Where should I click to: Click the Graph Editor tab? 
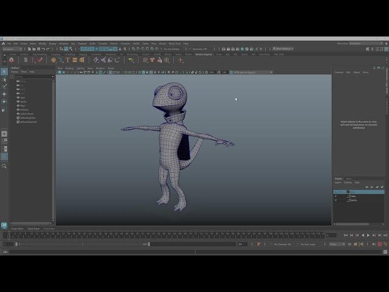click(x=17, y=229)
